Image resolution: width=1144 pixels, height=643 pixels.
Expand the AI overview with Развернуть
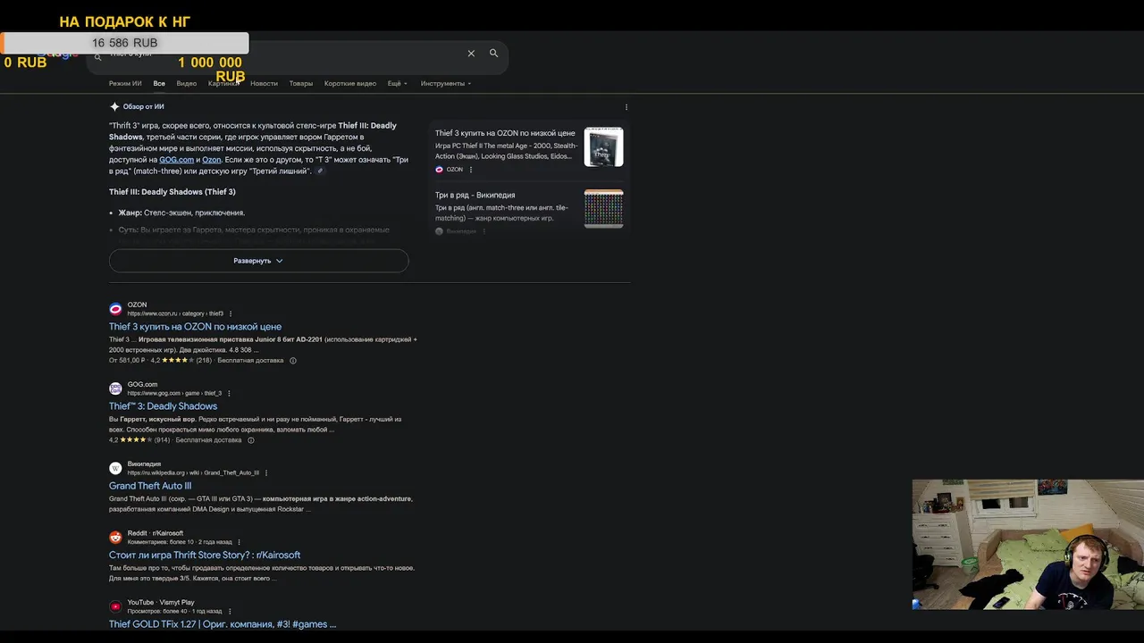258,261
